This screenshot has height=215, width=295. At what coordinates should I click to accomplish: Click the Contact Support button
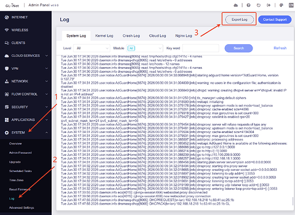pos(275,19)
